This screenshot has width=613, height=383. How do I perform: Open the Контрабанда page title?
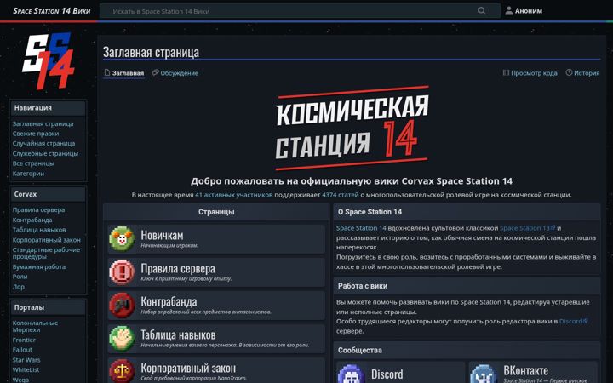pyautogui.click(x=169, y=301)
